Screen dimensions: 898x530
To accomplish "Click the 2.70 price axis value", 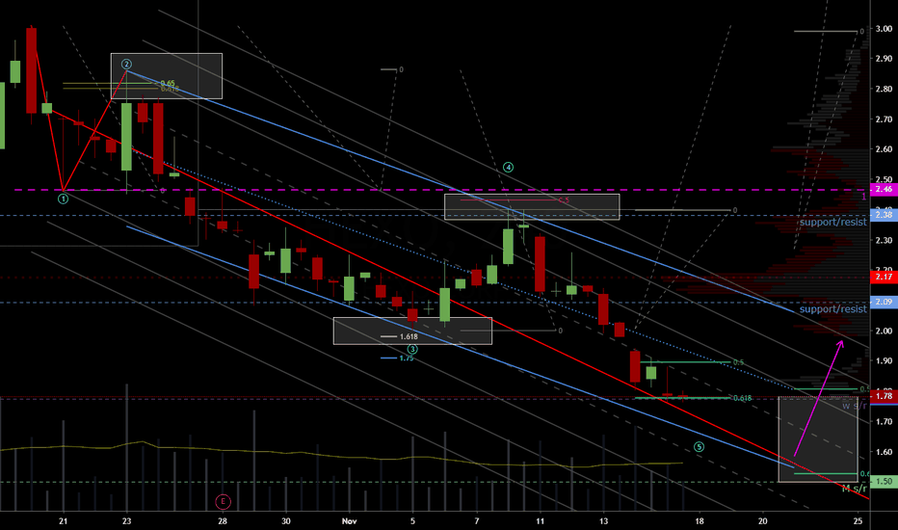I will point(884,119).
